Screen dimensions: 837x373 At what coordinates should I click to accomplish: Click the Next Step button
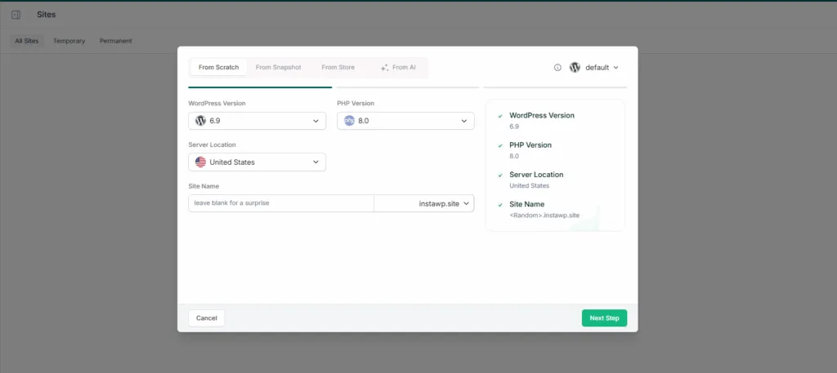click(x=604, y=318)
